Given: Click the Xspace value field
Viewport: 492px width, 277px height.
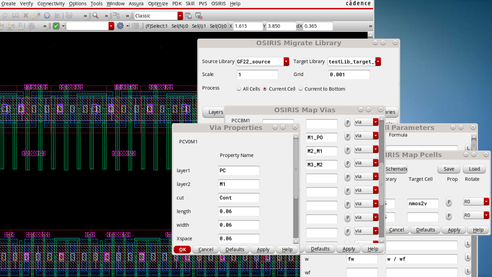Looking at the screenshot, I should point(239,239).
